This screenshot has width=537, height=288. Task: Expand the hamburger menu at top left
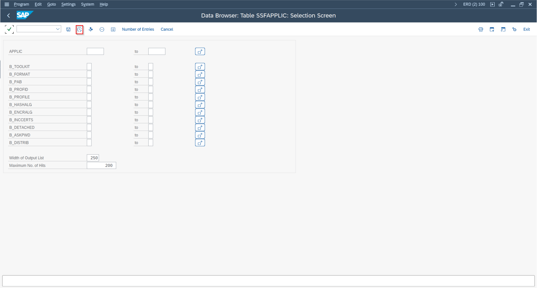(x=7, y=4)
